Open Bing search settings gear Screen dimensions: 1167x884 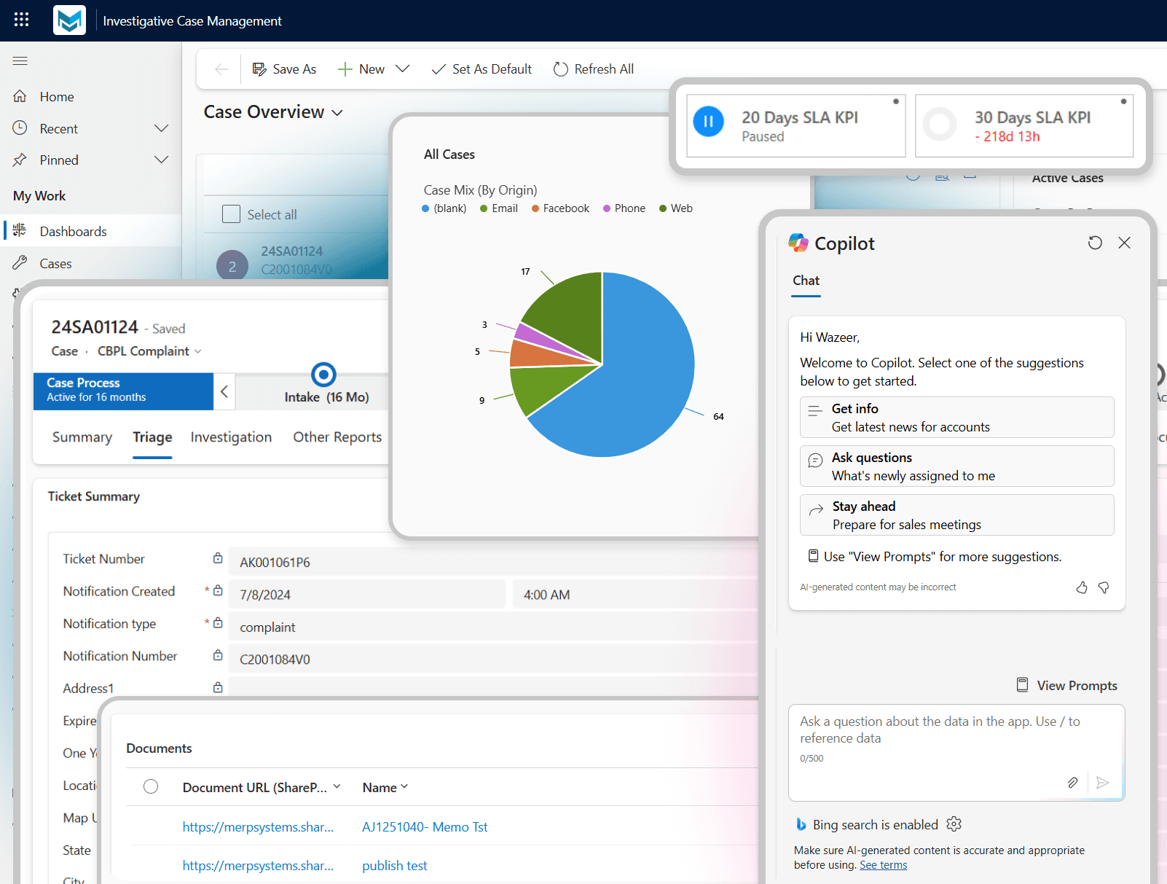954,824
